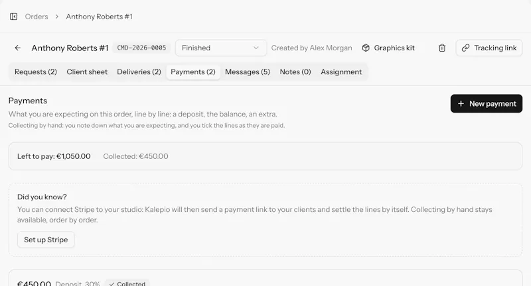The width and height of the screenshot is (531, 286).
Task: Click the Created by Alex Morgan text
Action: point(311,48)
